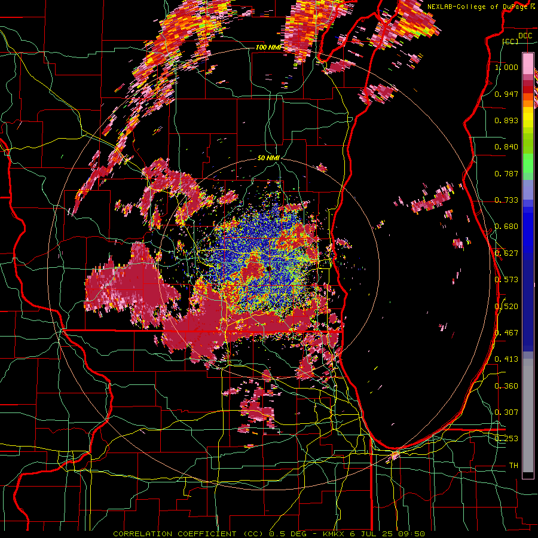This screenshot has width=538, height=538.
Task: Click the 0.520 legend value
Action: pyautogui.click(x=506, y=307)
